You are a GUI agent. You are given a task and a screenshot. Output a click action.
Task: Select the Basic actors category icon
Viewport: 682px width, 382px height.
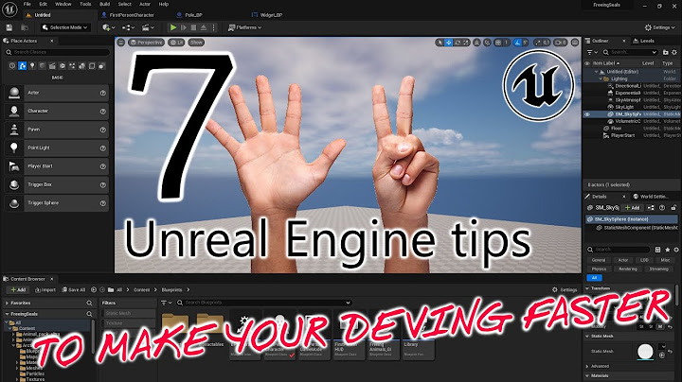pyautogui.click(x=22, y=66)
